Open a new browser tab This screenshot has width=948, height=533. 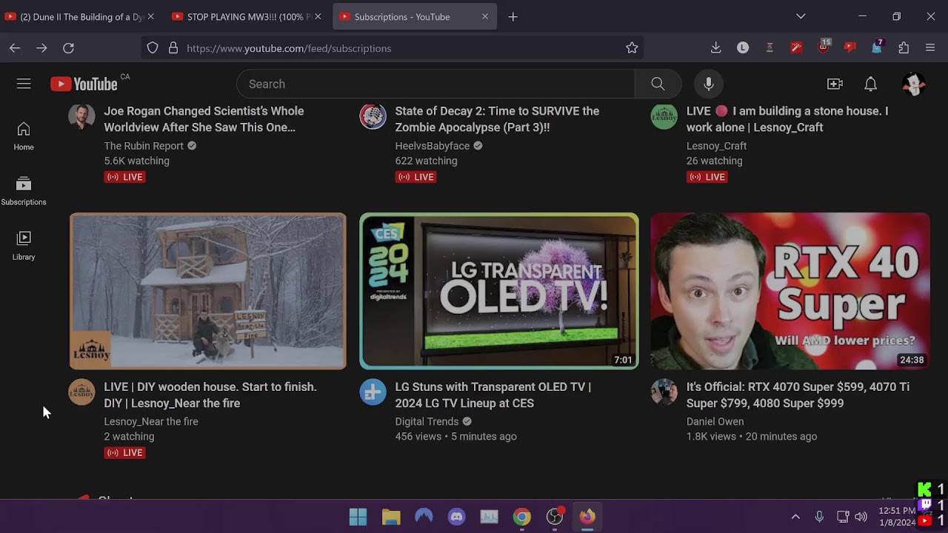[x=513, y=17]
